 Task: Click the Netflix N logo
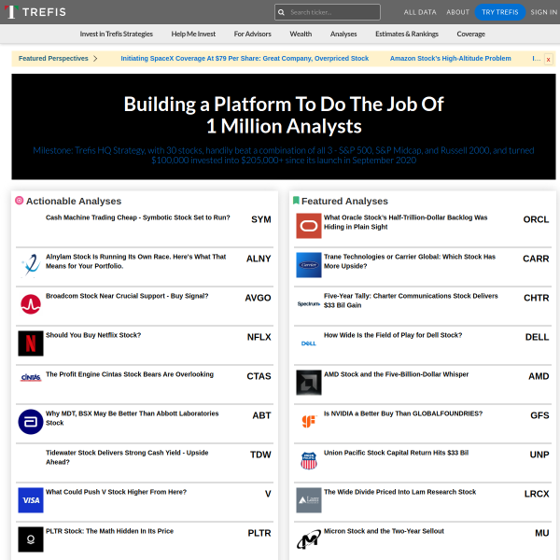(x=31, y=343)
